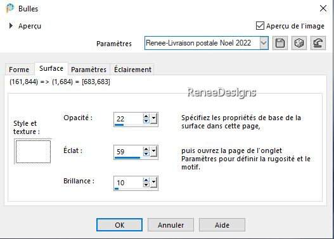Increase Brillance value with up arrow

click(146, 180)
